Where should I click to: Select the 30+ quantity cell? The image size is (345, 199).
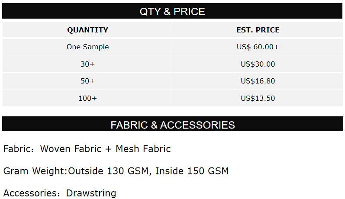click(87, 64)
